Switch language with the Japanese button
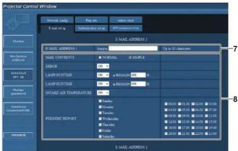Image resolution: width=238 pixels, height=151 pixels. coord(18,135)
